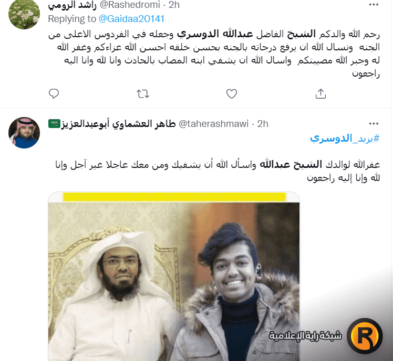Click the orange R network logo in the photo

point(365,335)
